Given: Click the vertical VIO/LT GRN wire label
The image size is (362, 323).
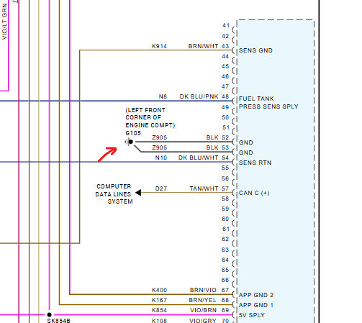Looking at the screenshot, I should [4, 22].
